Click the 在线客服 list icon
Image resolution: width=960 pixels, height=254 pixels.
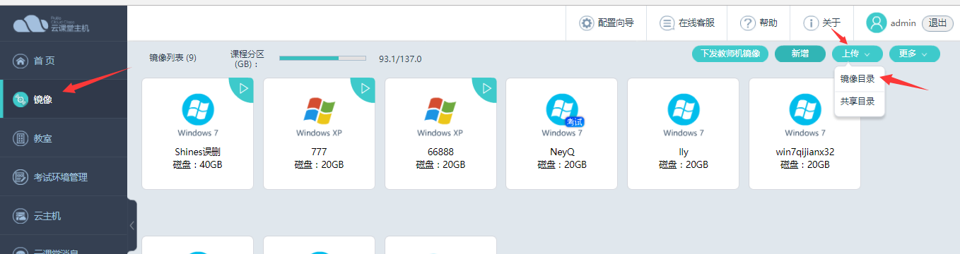(x=667, y=23)
